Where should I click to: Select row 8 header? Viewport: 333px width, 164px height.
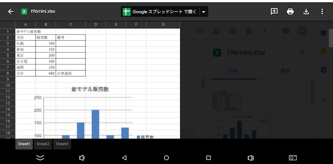tap(7, 73)
